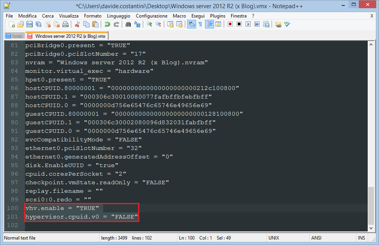Save all open files
The height and width of the screenshot is (245, 379).
point(39,24)
